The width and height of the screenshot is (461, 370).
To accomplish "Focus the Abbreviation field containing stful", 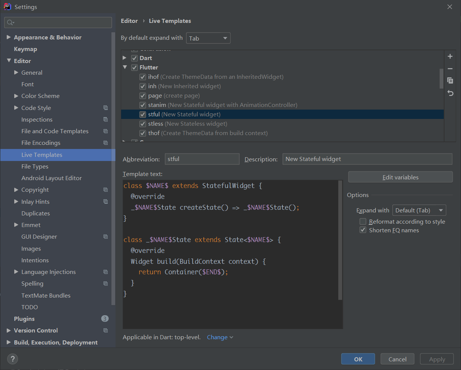I will 202,159.
